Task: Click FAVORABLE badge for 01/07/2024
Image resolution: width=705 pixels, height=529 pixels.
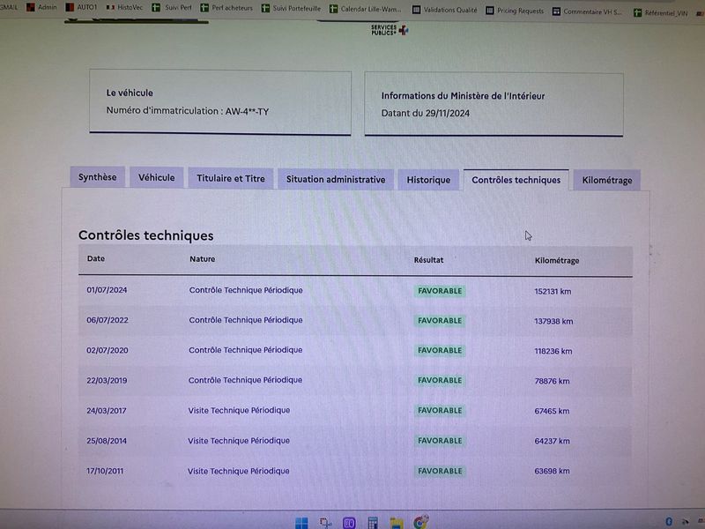Action: (x=440, y=291)
